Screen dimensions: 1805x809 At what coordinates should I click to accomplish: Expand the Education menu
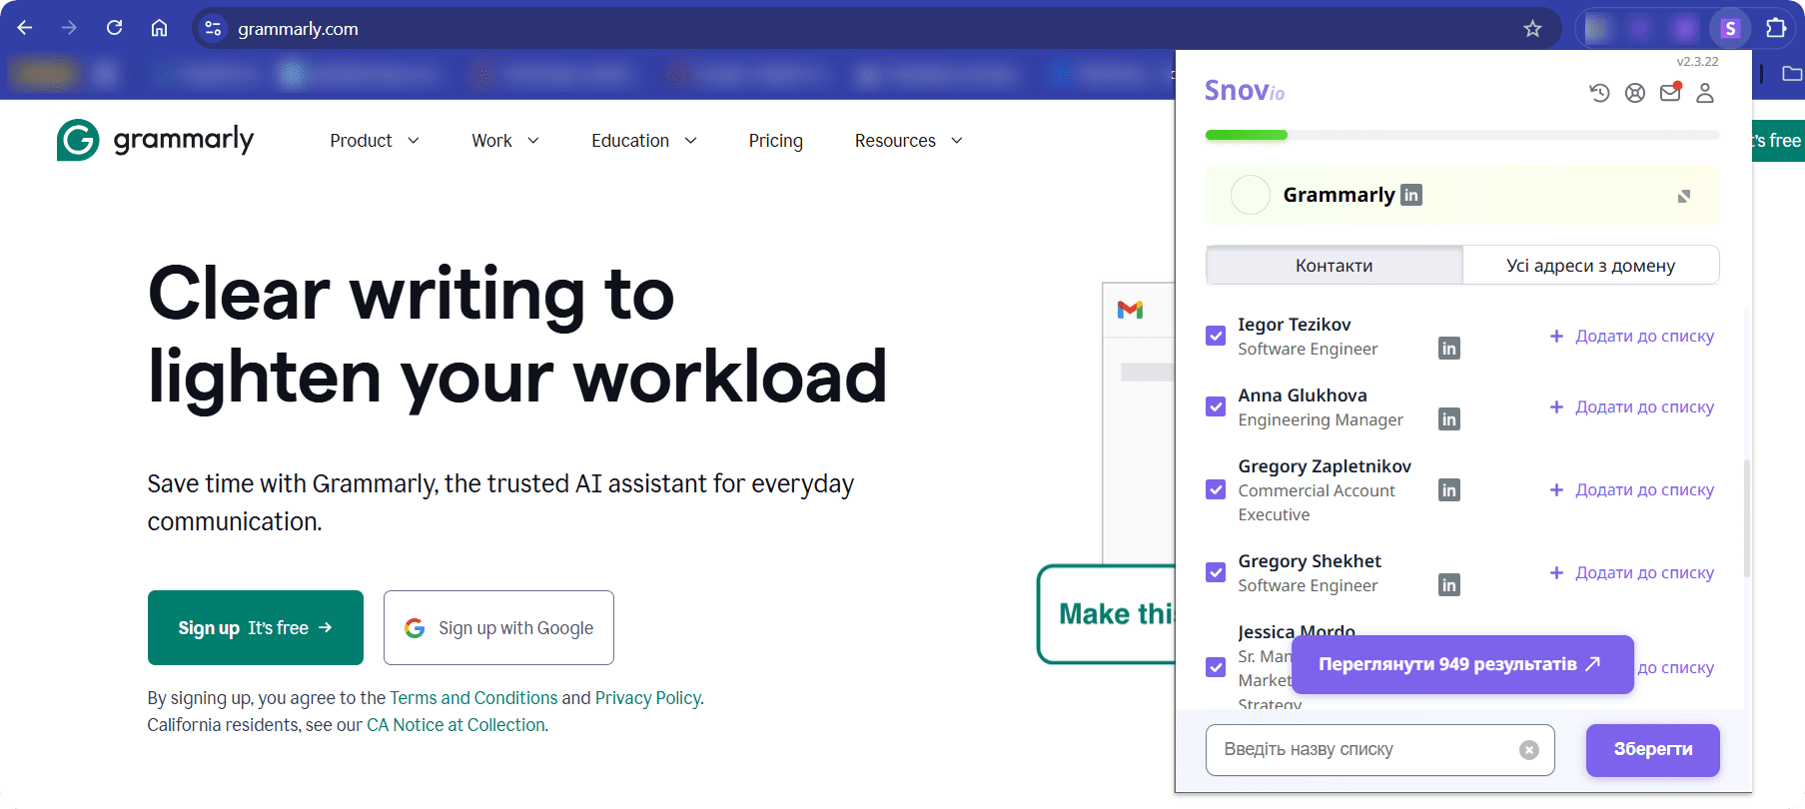click(644, 141)
